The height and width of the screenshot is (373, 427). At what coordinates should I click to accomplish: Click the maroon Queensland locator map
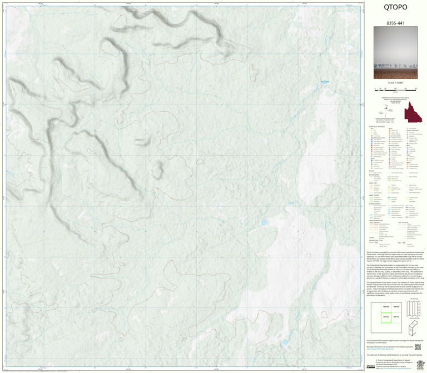[413, 112]
